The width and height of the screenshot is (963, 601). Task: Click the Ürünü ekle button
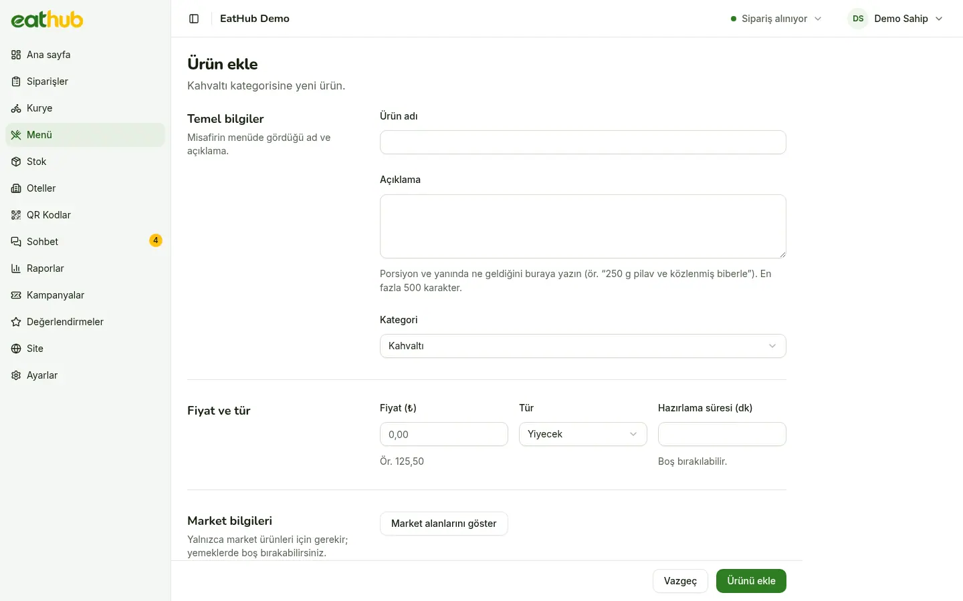(751, 581)
